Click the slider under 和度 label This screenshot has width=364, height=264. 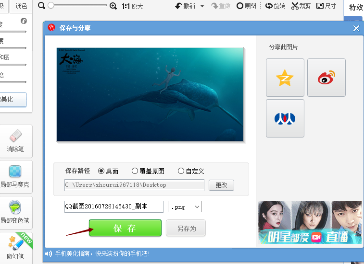[x=13, y=65]
